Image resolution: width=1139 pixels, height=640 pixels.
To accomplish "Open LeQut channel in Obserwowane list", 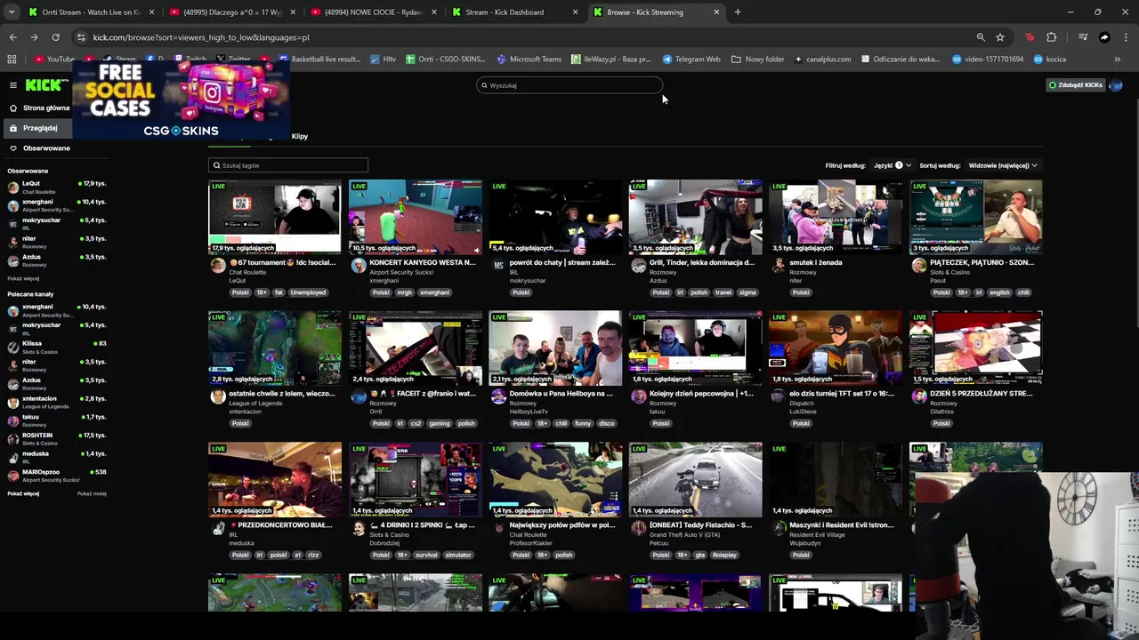I will click(x=57, y=188).
